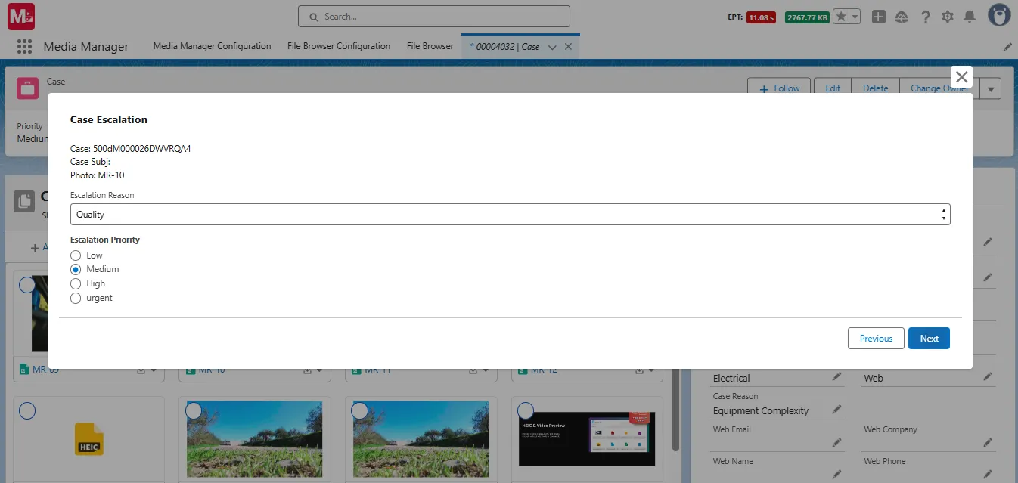Tick the selection circle on the HEIC card
This screenshot has width=1018, height=483.
[27, 410]
